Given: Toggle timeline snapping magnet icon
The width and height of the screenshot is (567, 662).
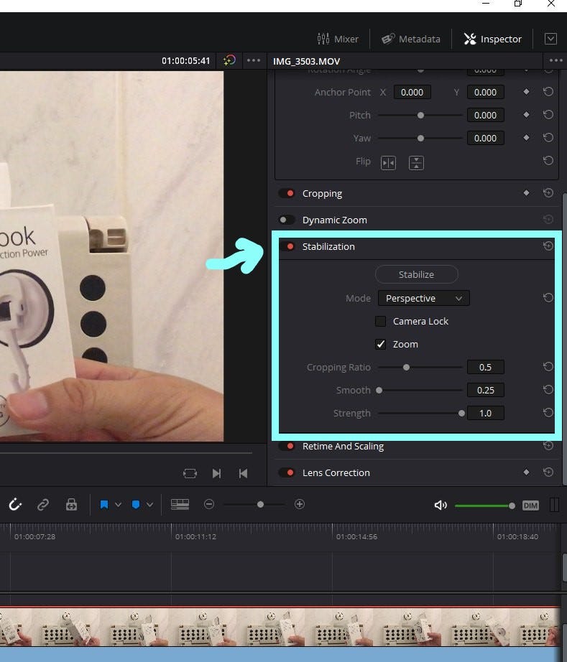Looking at the screenshot, I should click(x=15, y=504).
